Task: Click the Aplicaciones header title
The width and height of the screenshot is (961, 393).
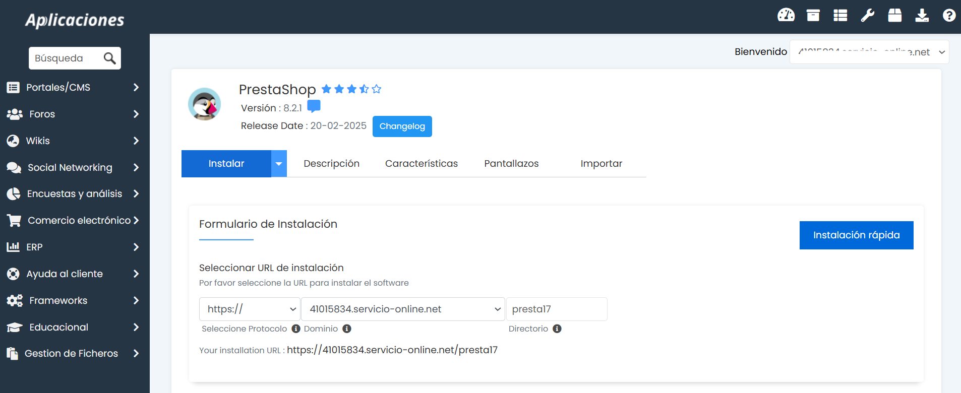Action: point(75,20)
